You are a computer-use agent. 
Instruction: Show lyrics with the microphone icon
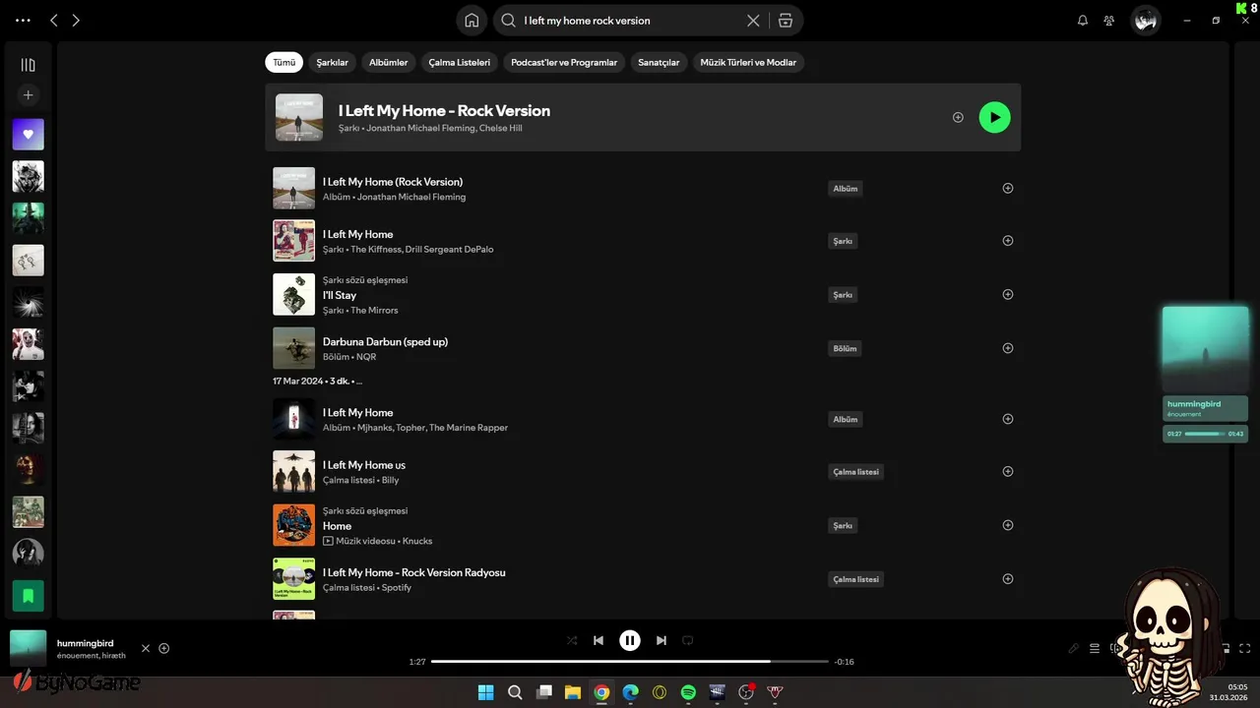1074,648
